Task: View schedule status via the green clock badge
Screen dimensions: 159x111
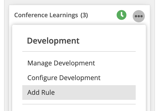Action: 122,15
